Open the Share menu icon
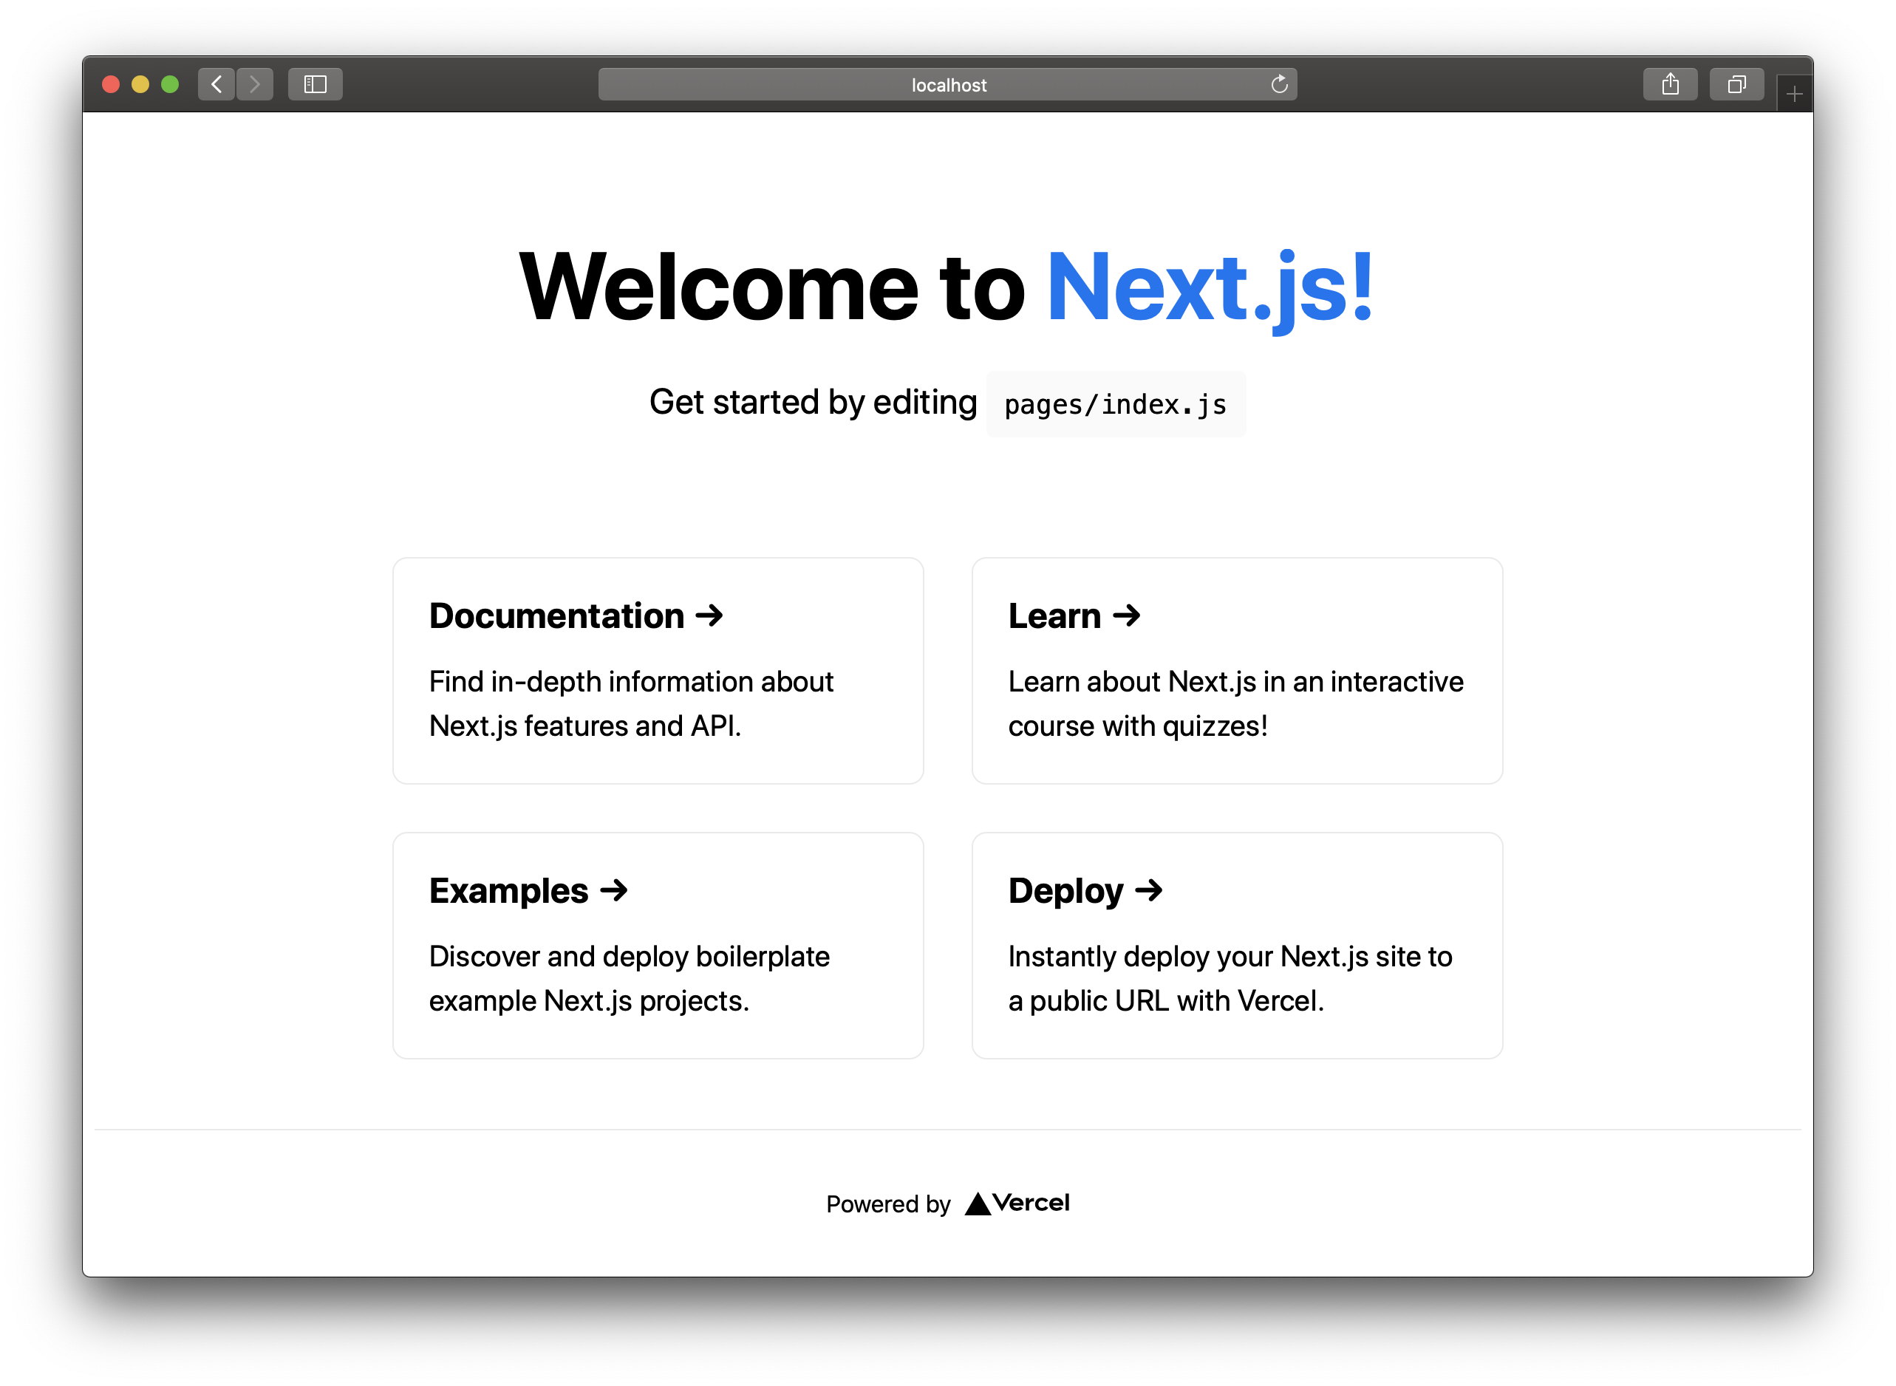 tap(1669, 84)
